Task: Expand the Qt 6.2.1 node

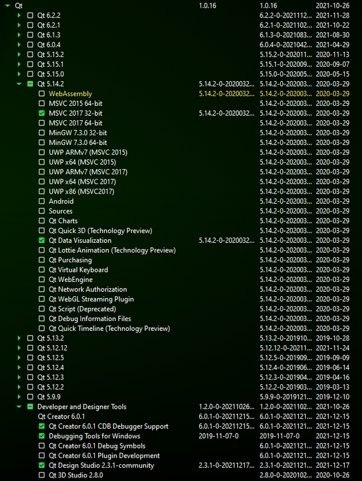Action: [x=19, y=25]
